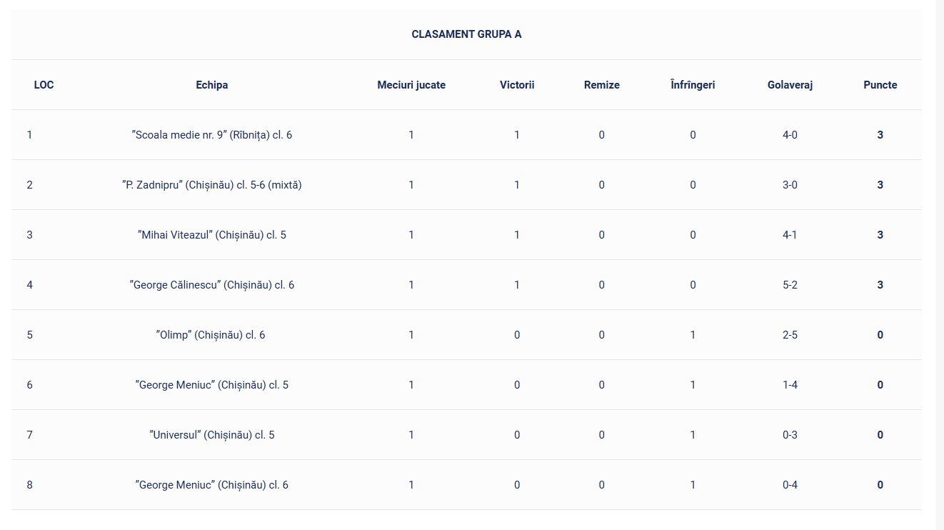Screen dimensions: 944x530
Task: Click the Echipa column header
Action: 212,85
